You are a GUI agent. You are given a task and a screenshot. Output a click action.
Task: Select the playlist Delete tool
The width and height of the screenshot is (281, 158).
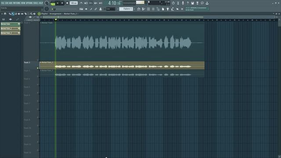16,14
